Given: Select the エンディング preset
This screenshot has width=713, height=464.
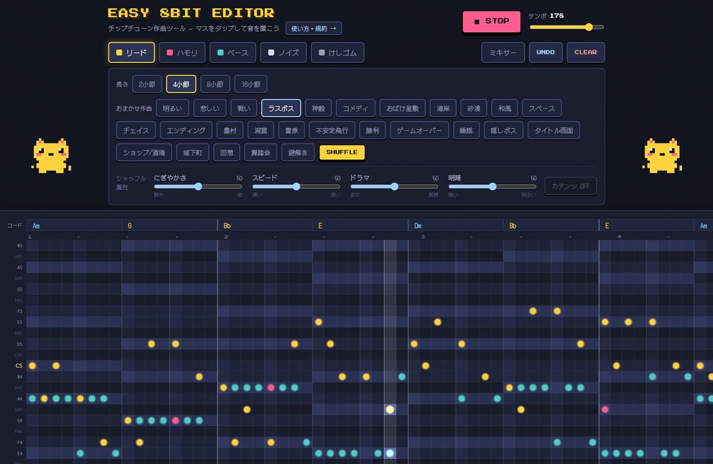Looking at the screenshot, I should (186, 130).
